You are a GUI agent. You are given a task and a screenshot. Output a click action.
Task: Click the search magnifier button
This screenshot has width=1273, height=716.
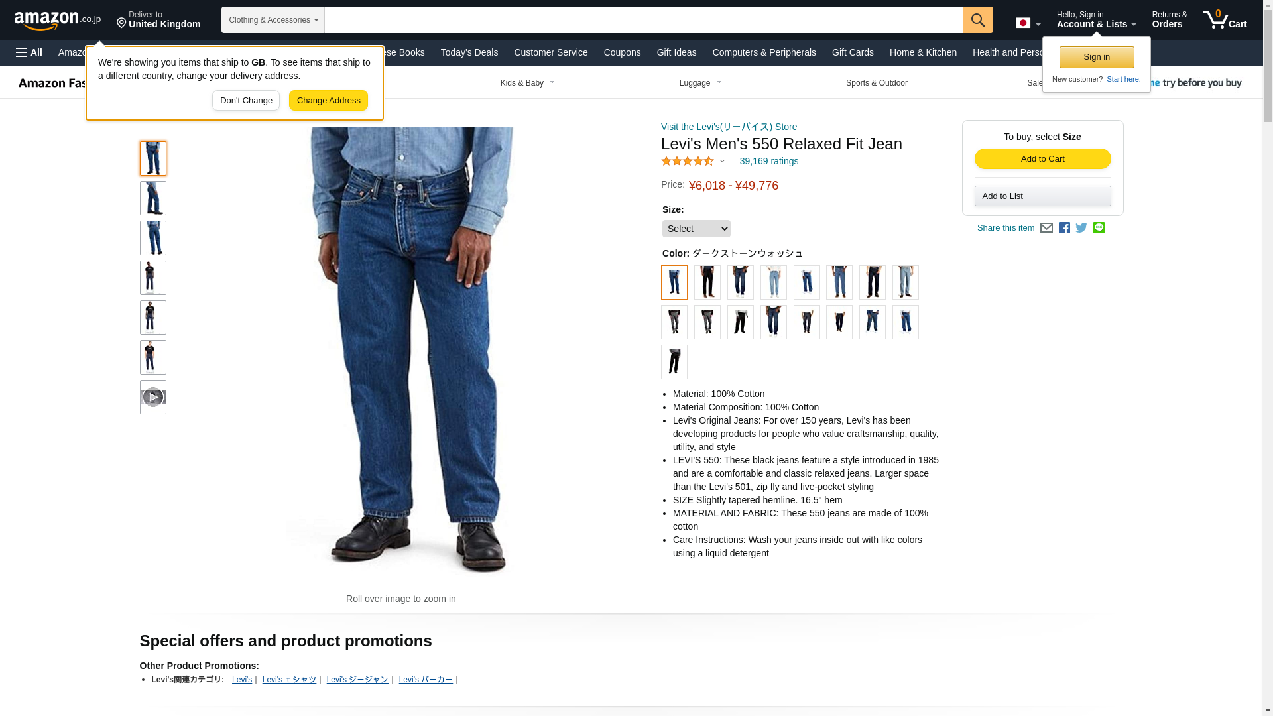(x=978, y=20)
